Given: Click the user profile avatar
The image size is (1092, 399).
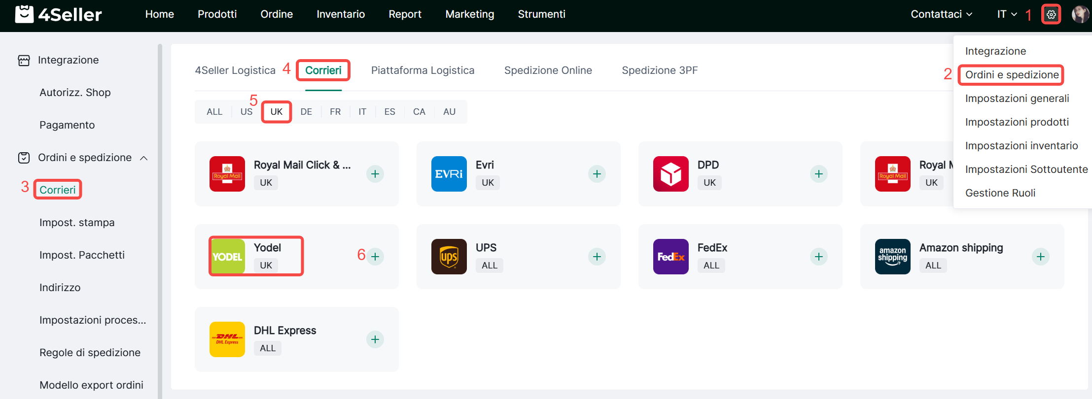Looking at the screenshot, I should [1080, 14].
